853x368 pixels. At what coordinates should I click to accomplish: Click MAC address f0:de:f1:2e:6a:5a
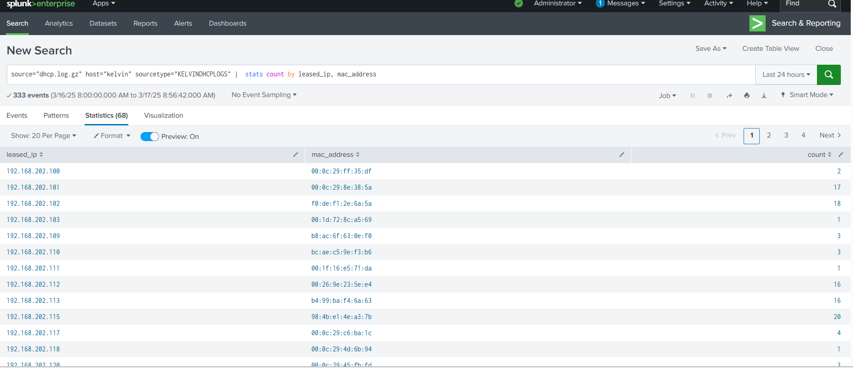pyautogui.click(x=341, y=204)
